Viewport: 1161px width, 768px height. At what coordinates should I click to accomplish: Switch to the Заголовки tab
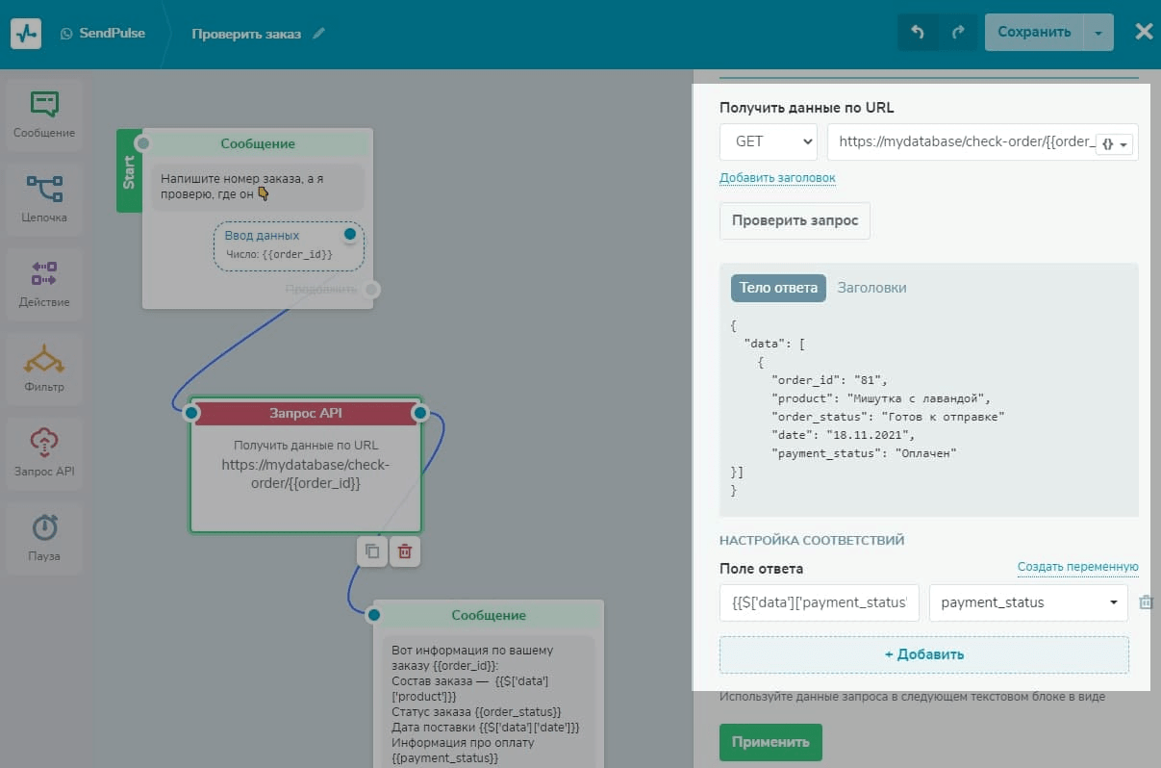(871, 288)
